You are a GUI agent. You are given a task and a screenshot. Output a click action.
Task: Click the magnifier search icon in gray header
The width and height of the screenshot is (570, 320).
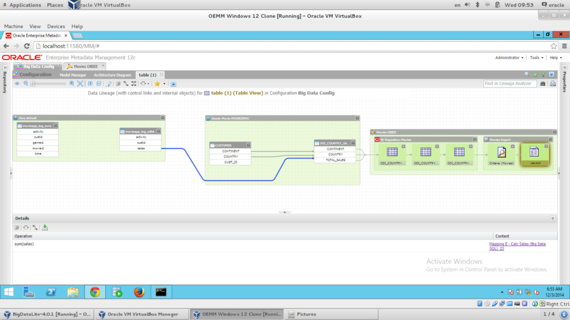point(527,74)
